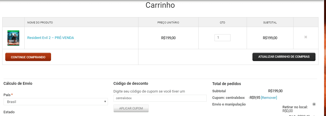Viewport: 326px width, 116px height.
Task: Apply the coupon with Aplicar Cupom
Action: pyautogui.click(x=131, y=108)
